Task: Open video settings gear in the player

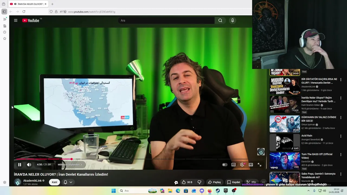Action: (242, 165)
